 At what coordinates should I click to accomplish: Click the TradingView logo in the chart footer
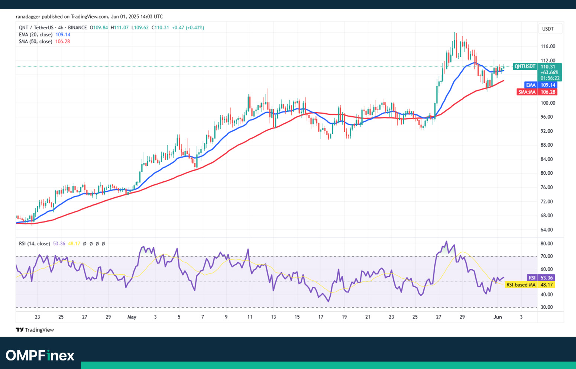coord(35,330)
